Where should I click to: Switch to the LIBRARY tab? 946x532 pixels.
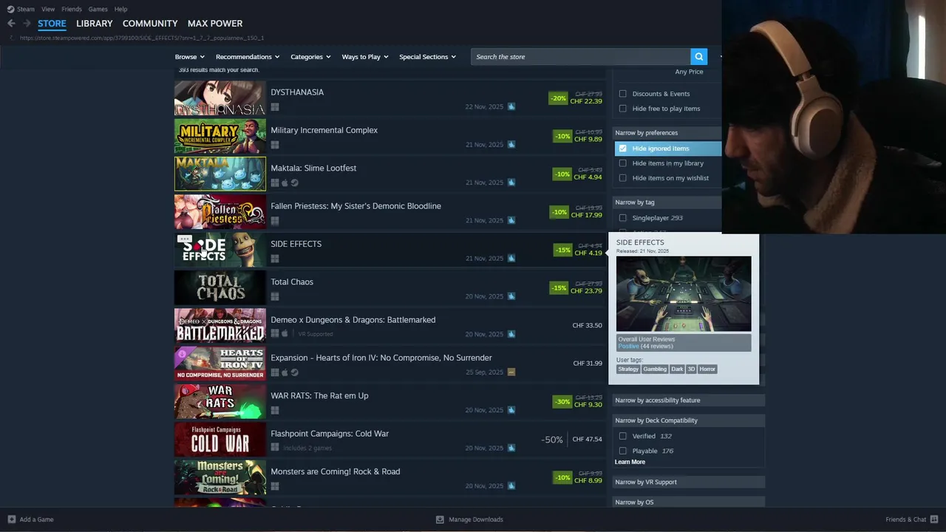tap(95, 24)
